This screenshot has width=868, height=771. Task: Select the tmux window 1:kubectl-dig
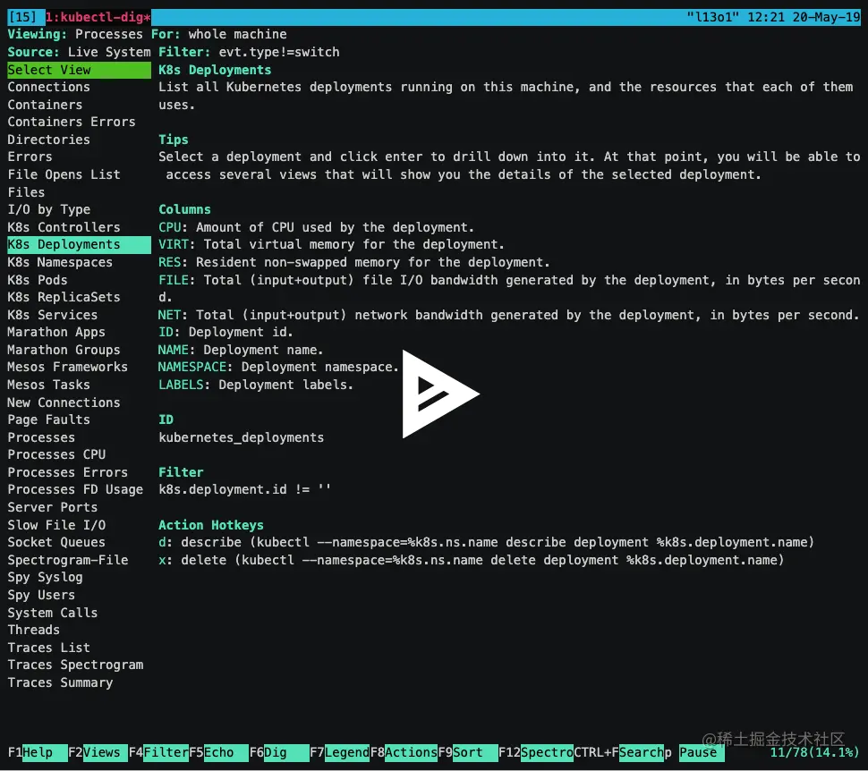pyautogui.click(x=98, y=17)
